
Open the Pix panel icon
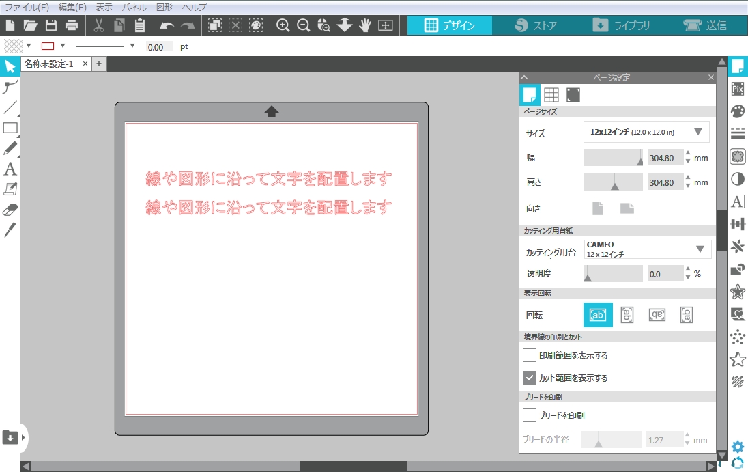coord(737,89)
